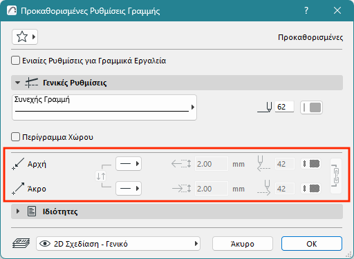354x259 pixels.
Task: Swap start and end arrowheads
Action: pyautogui.click(x=101, y=176)
